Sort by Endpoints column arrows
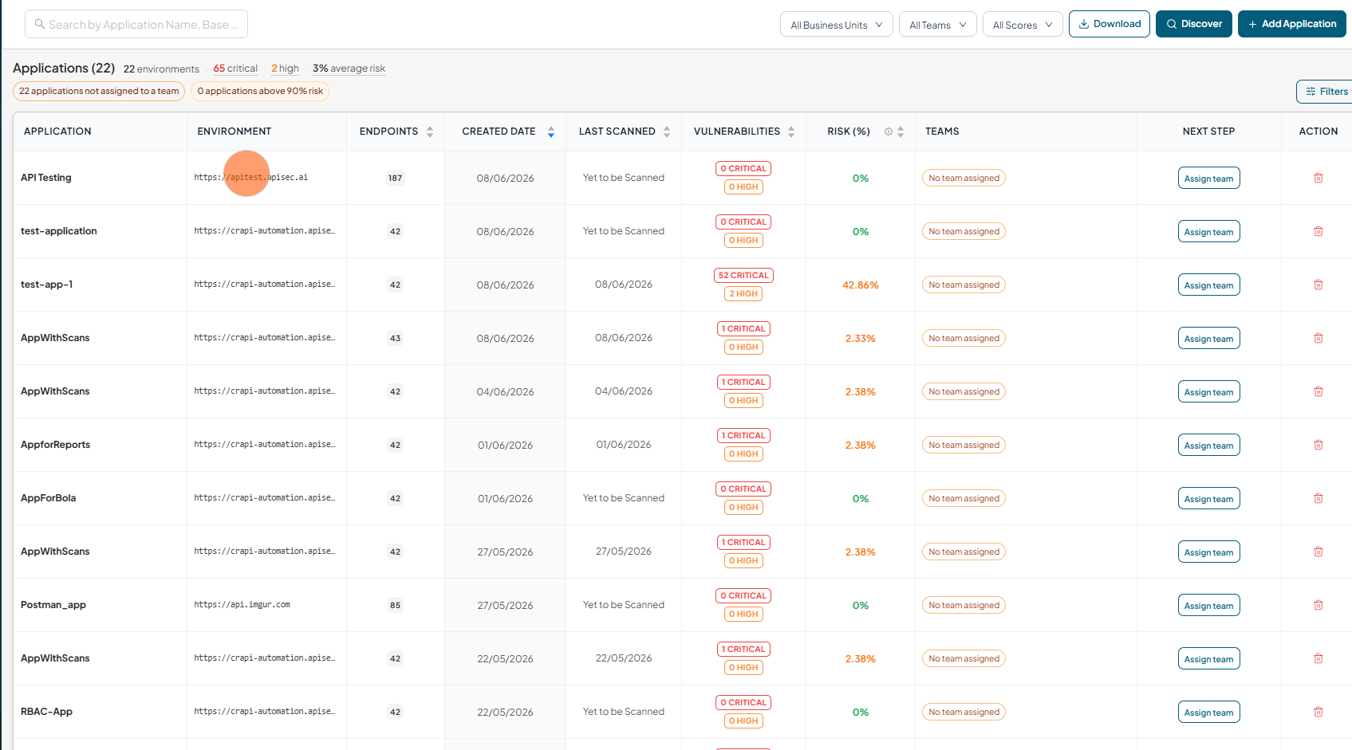 tap(429, 132)
